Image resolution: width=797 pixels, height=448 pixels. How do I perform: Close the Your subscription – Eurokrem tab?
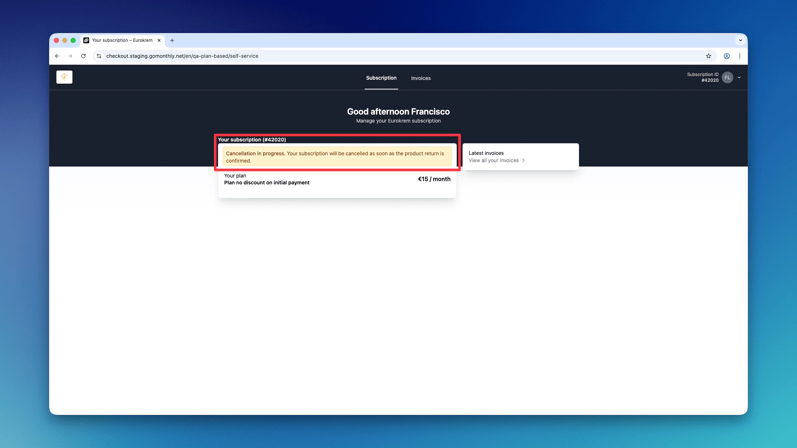click(x=159, y=40)
